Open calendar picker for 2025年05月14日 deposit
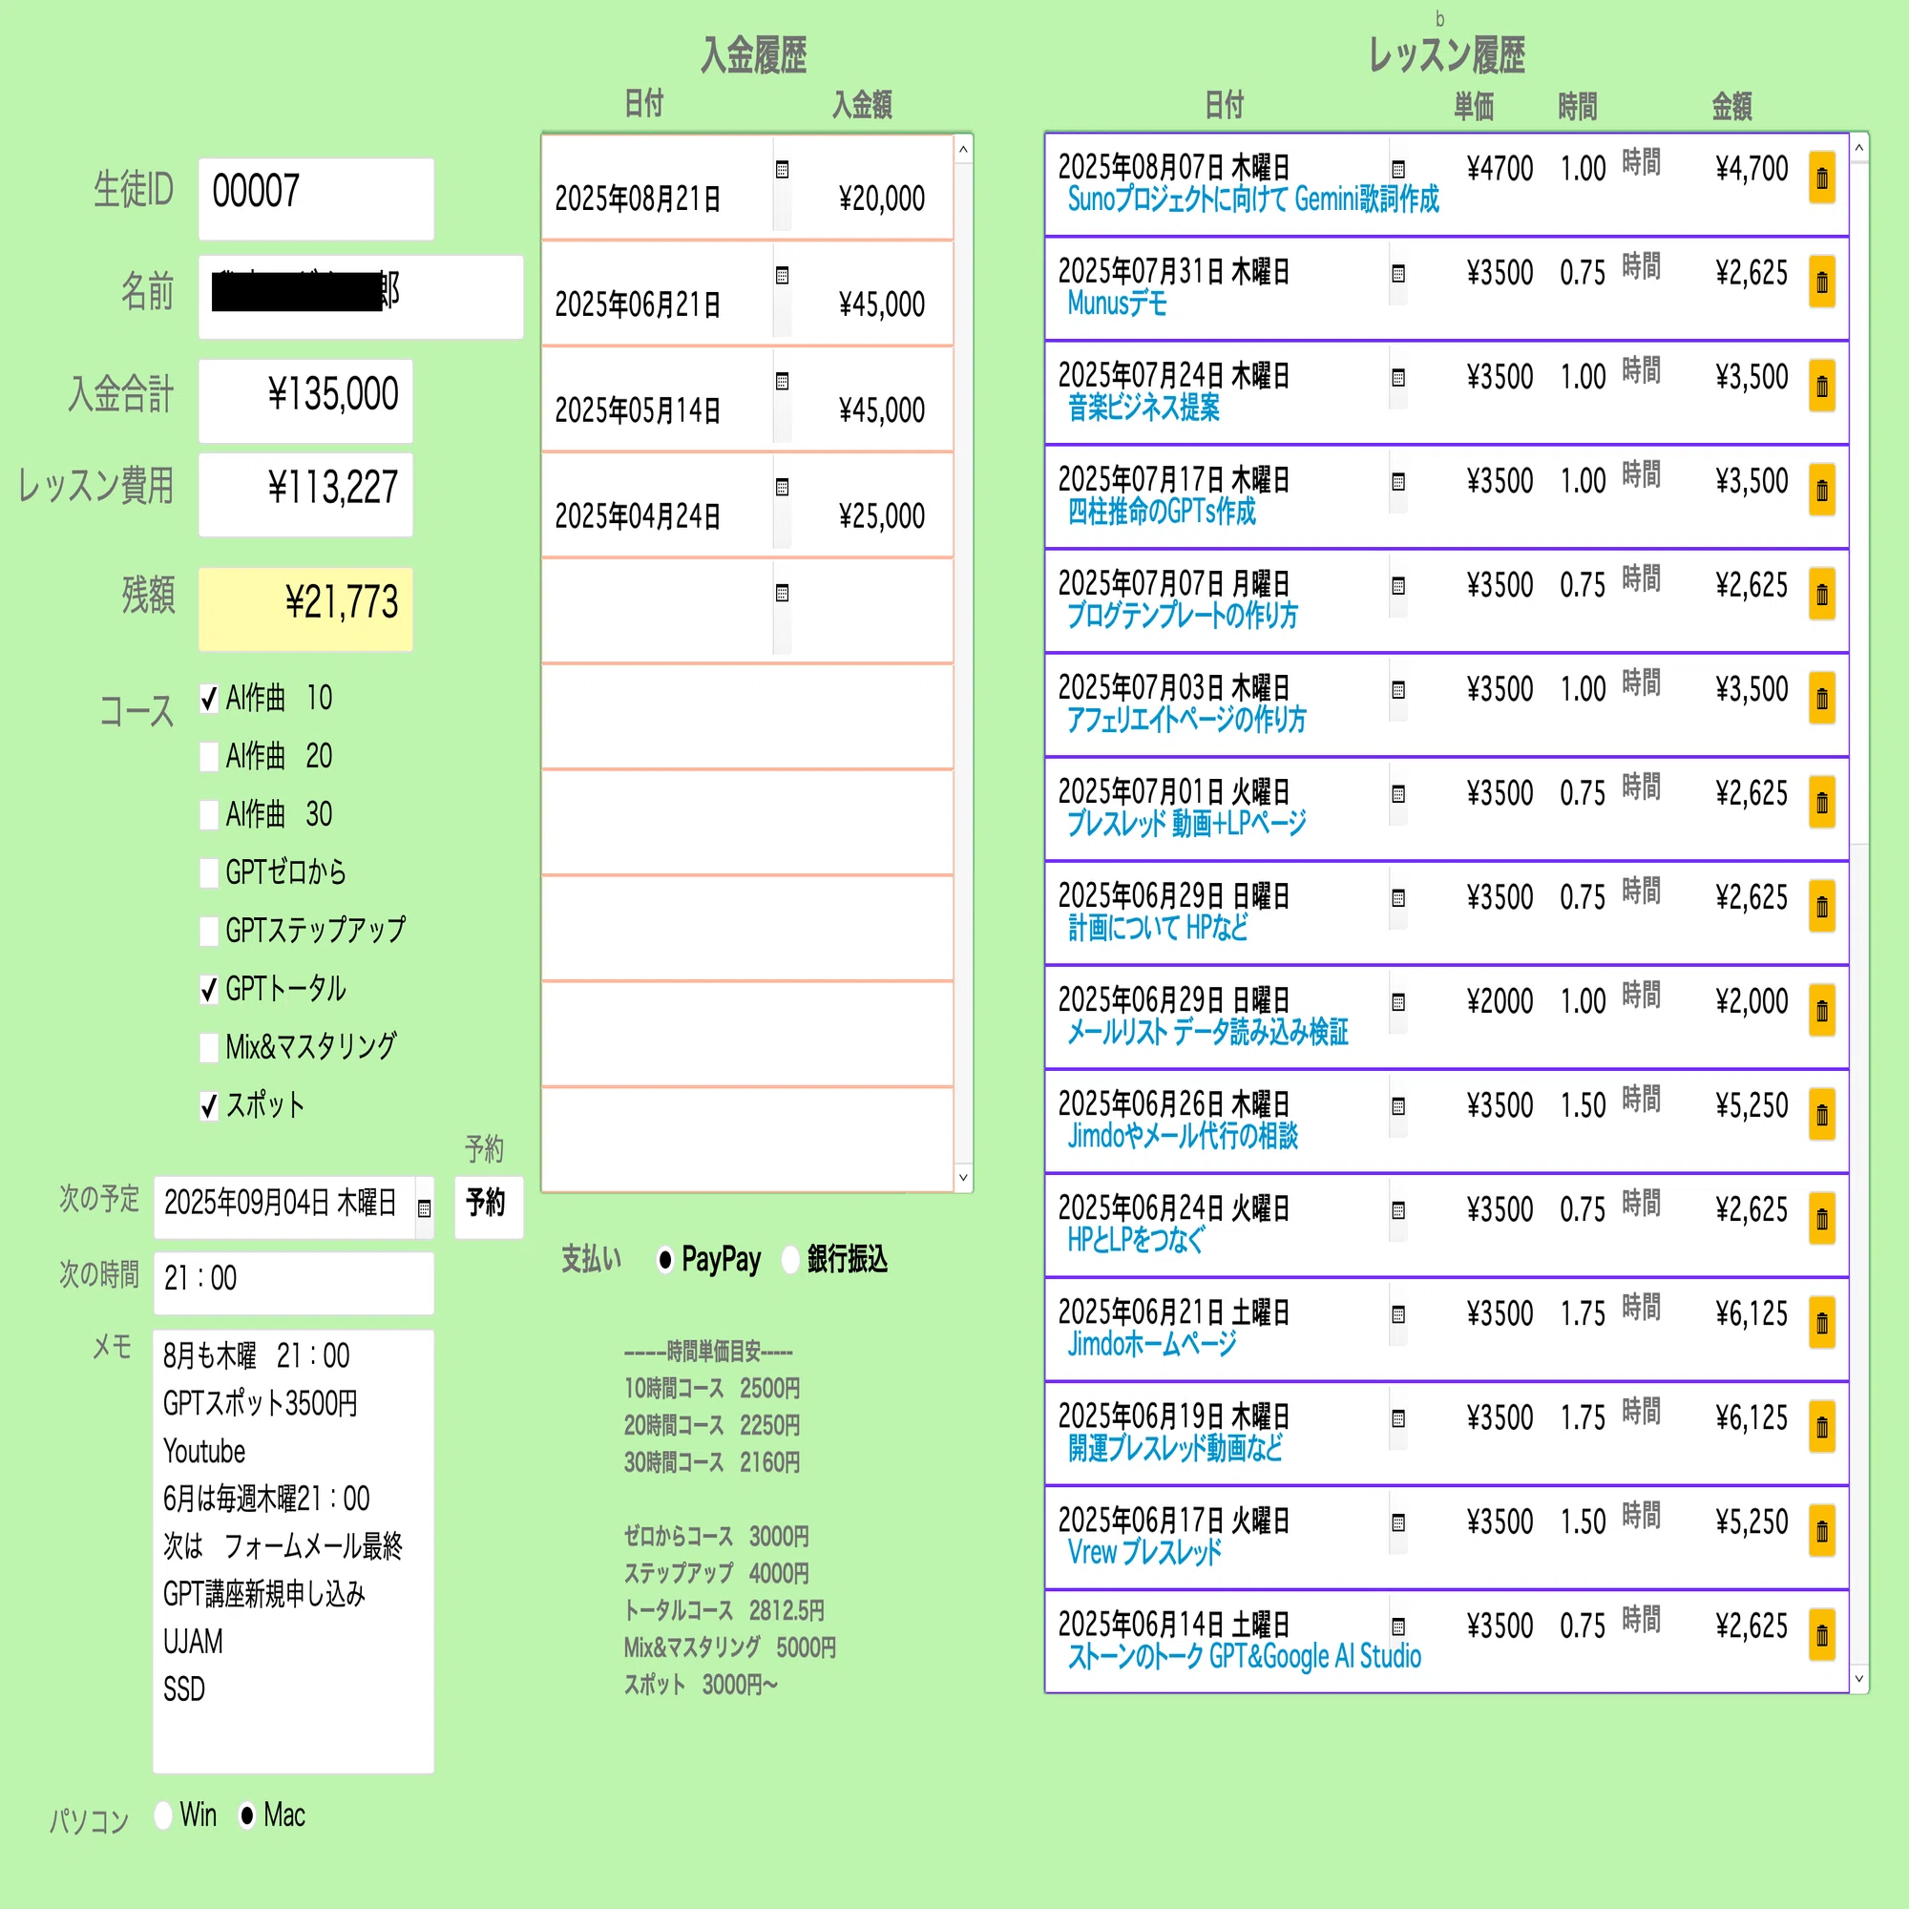This screenshot has width=1909, height=1909. (x=782, y=382)
